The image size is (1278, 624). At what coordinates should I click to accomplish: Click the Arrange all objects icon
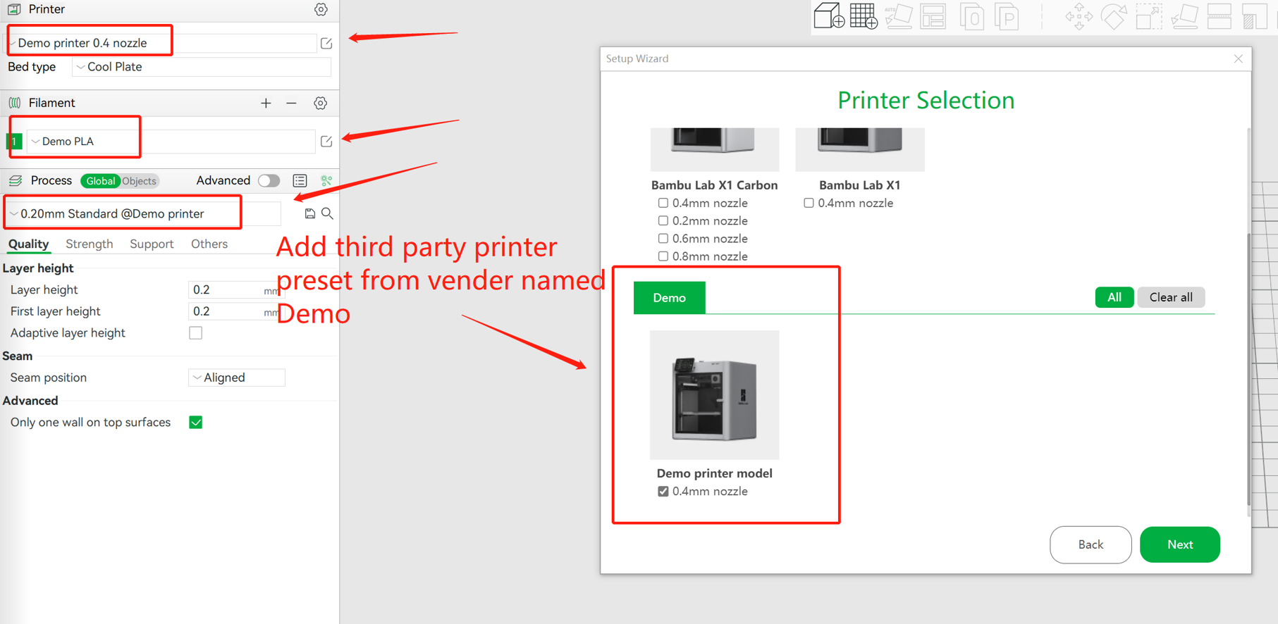tap(933, 16)
